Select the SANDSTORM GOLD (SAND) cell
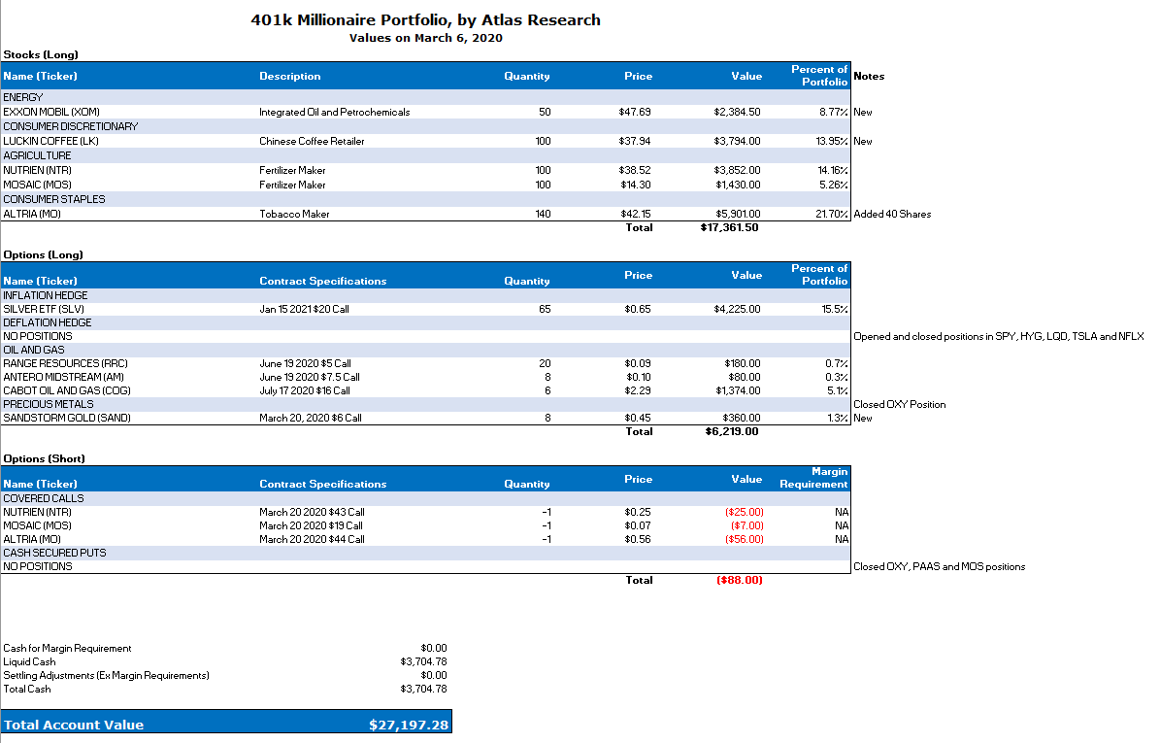 coord(67,419)
